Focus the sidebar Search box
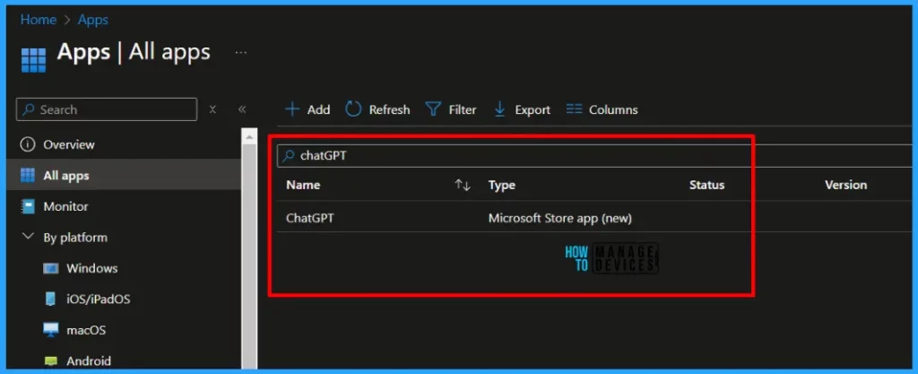 tap(107, 109)
